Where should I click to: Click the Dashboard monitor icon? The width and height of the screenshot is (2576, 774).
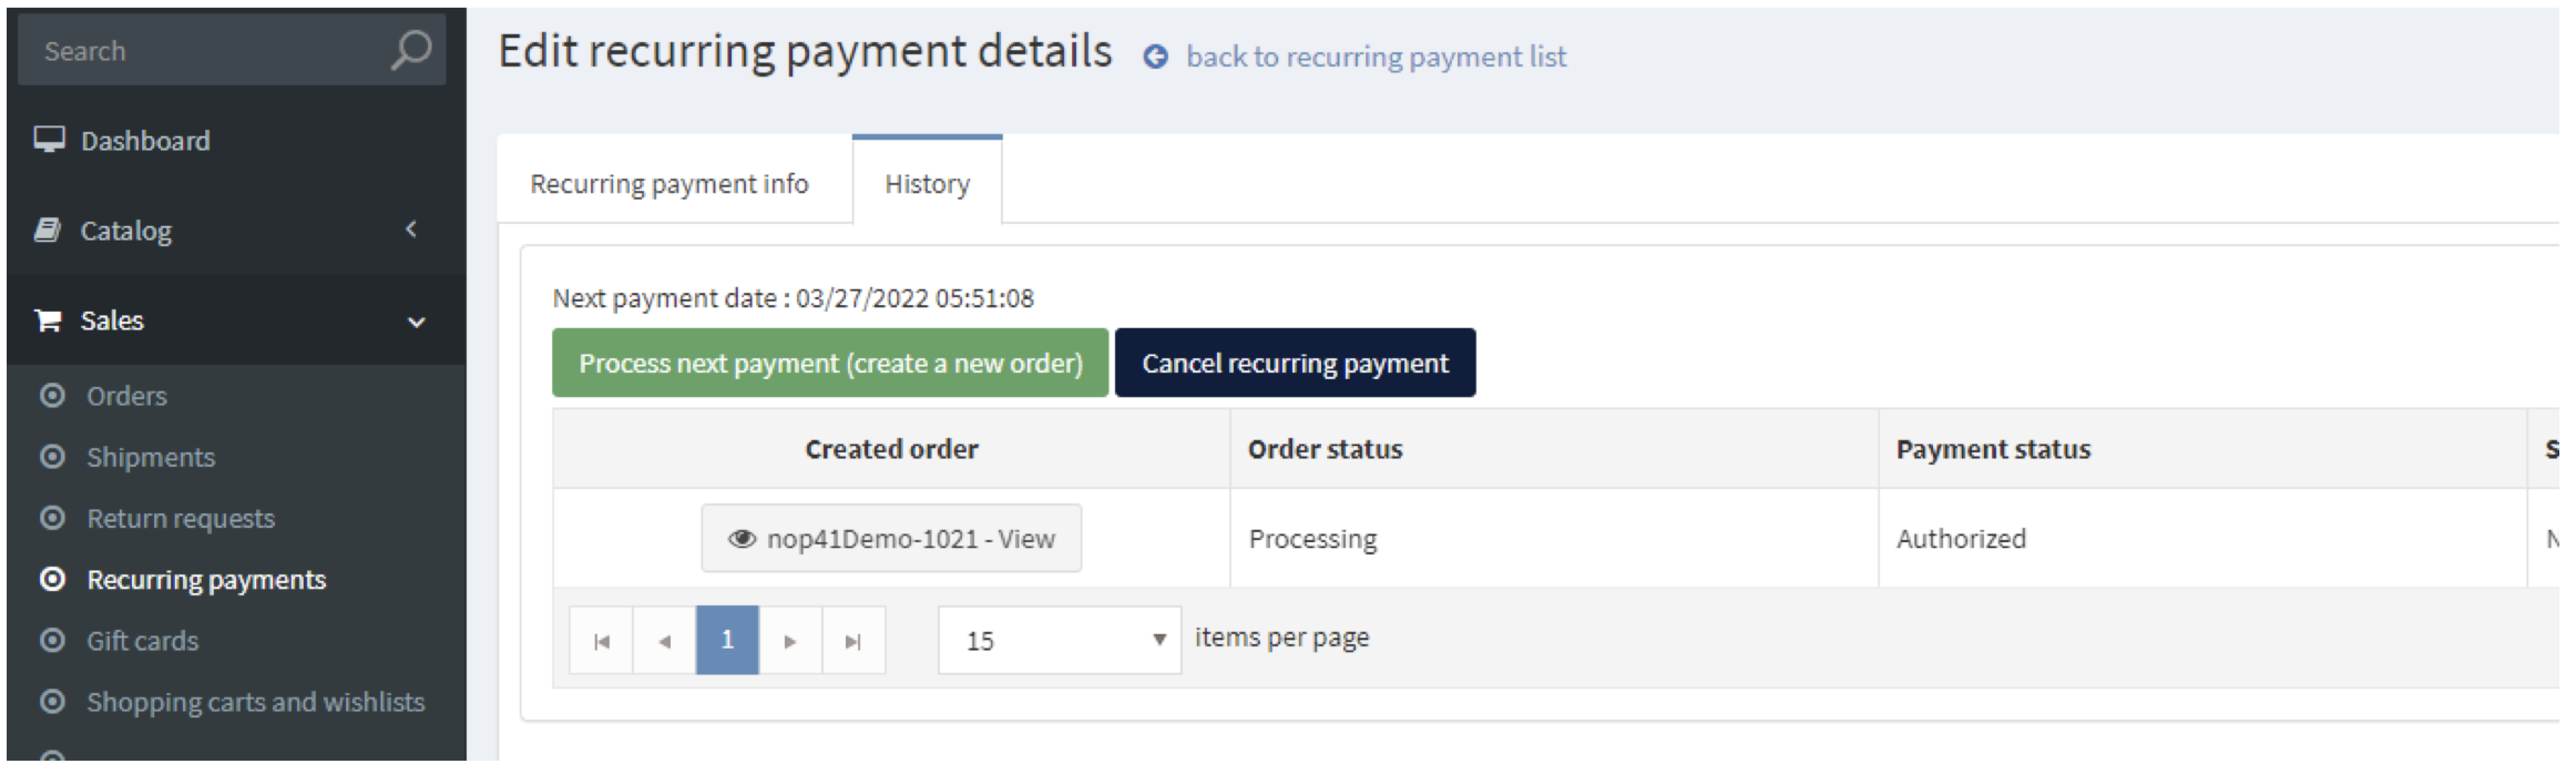[x=49, y=140]
